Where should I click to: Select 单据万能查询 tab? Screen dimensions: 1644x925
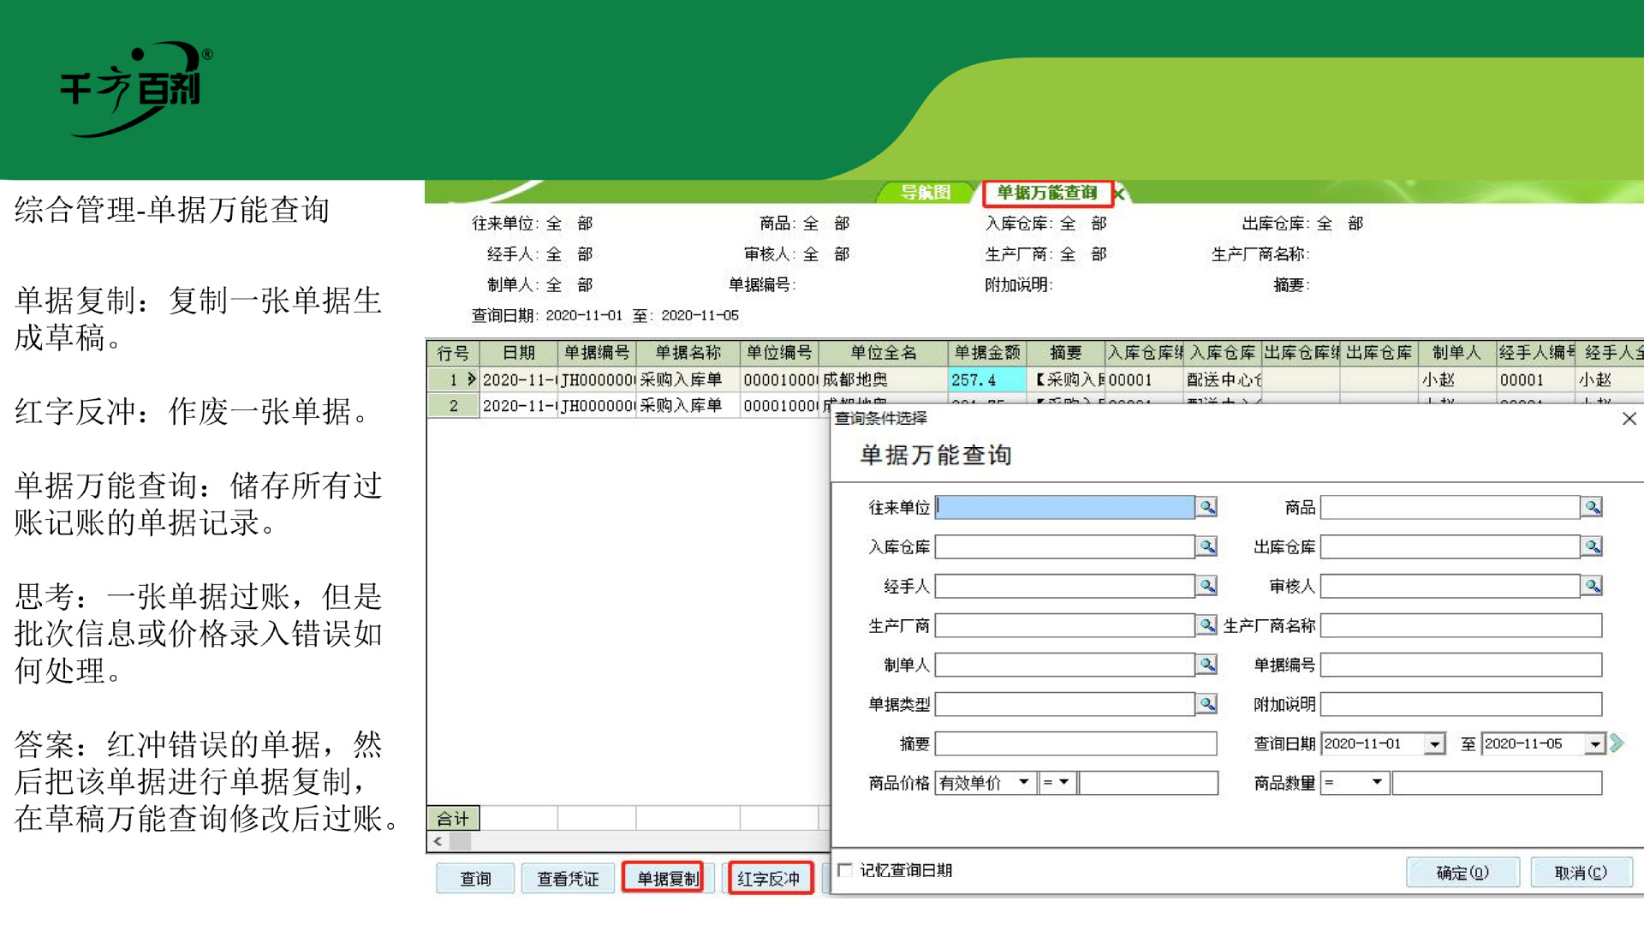click(1046, 193)
